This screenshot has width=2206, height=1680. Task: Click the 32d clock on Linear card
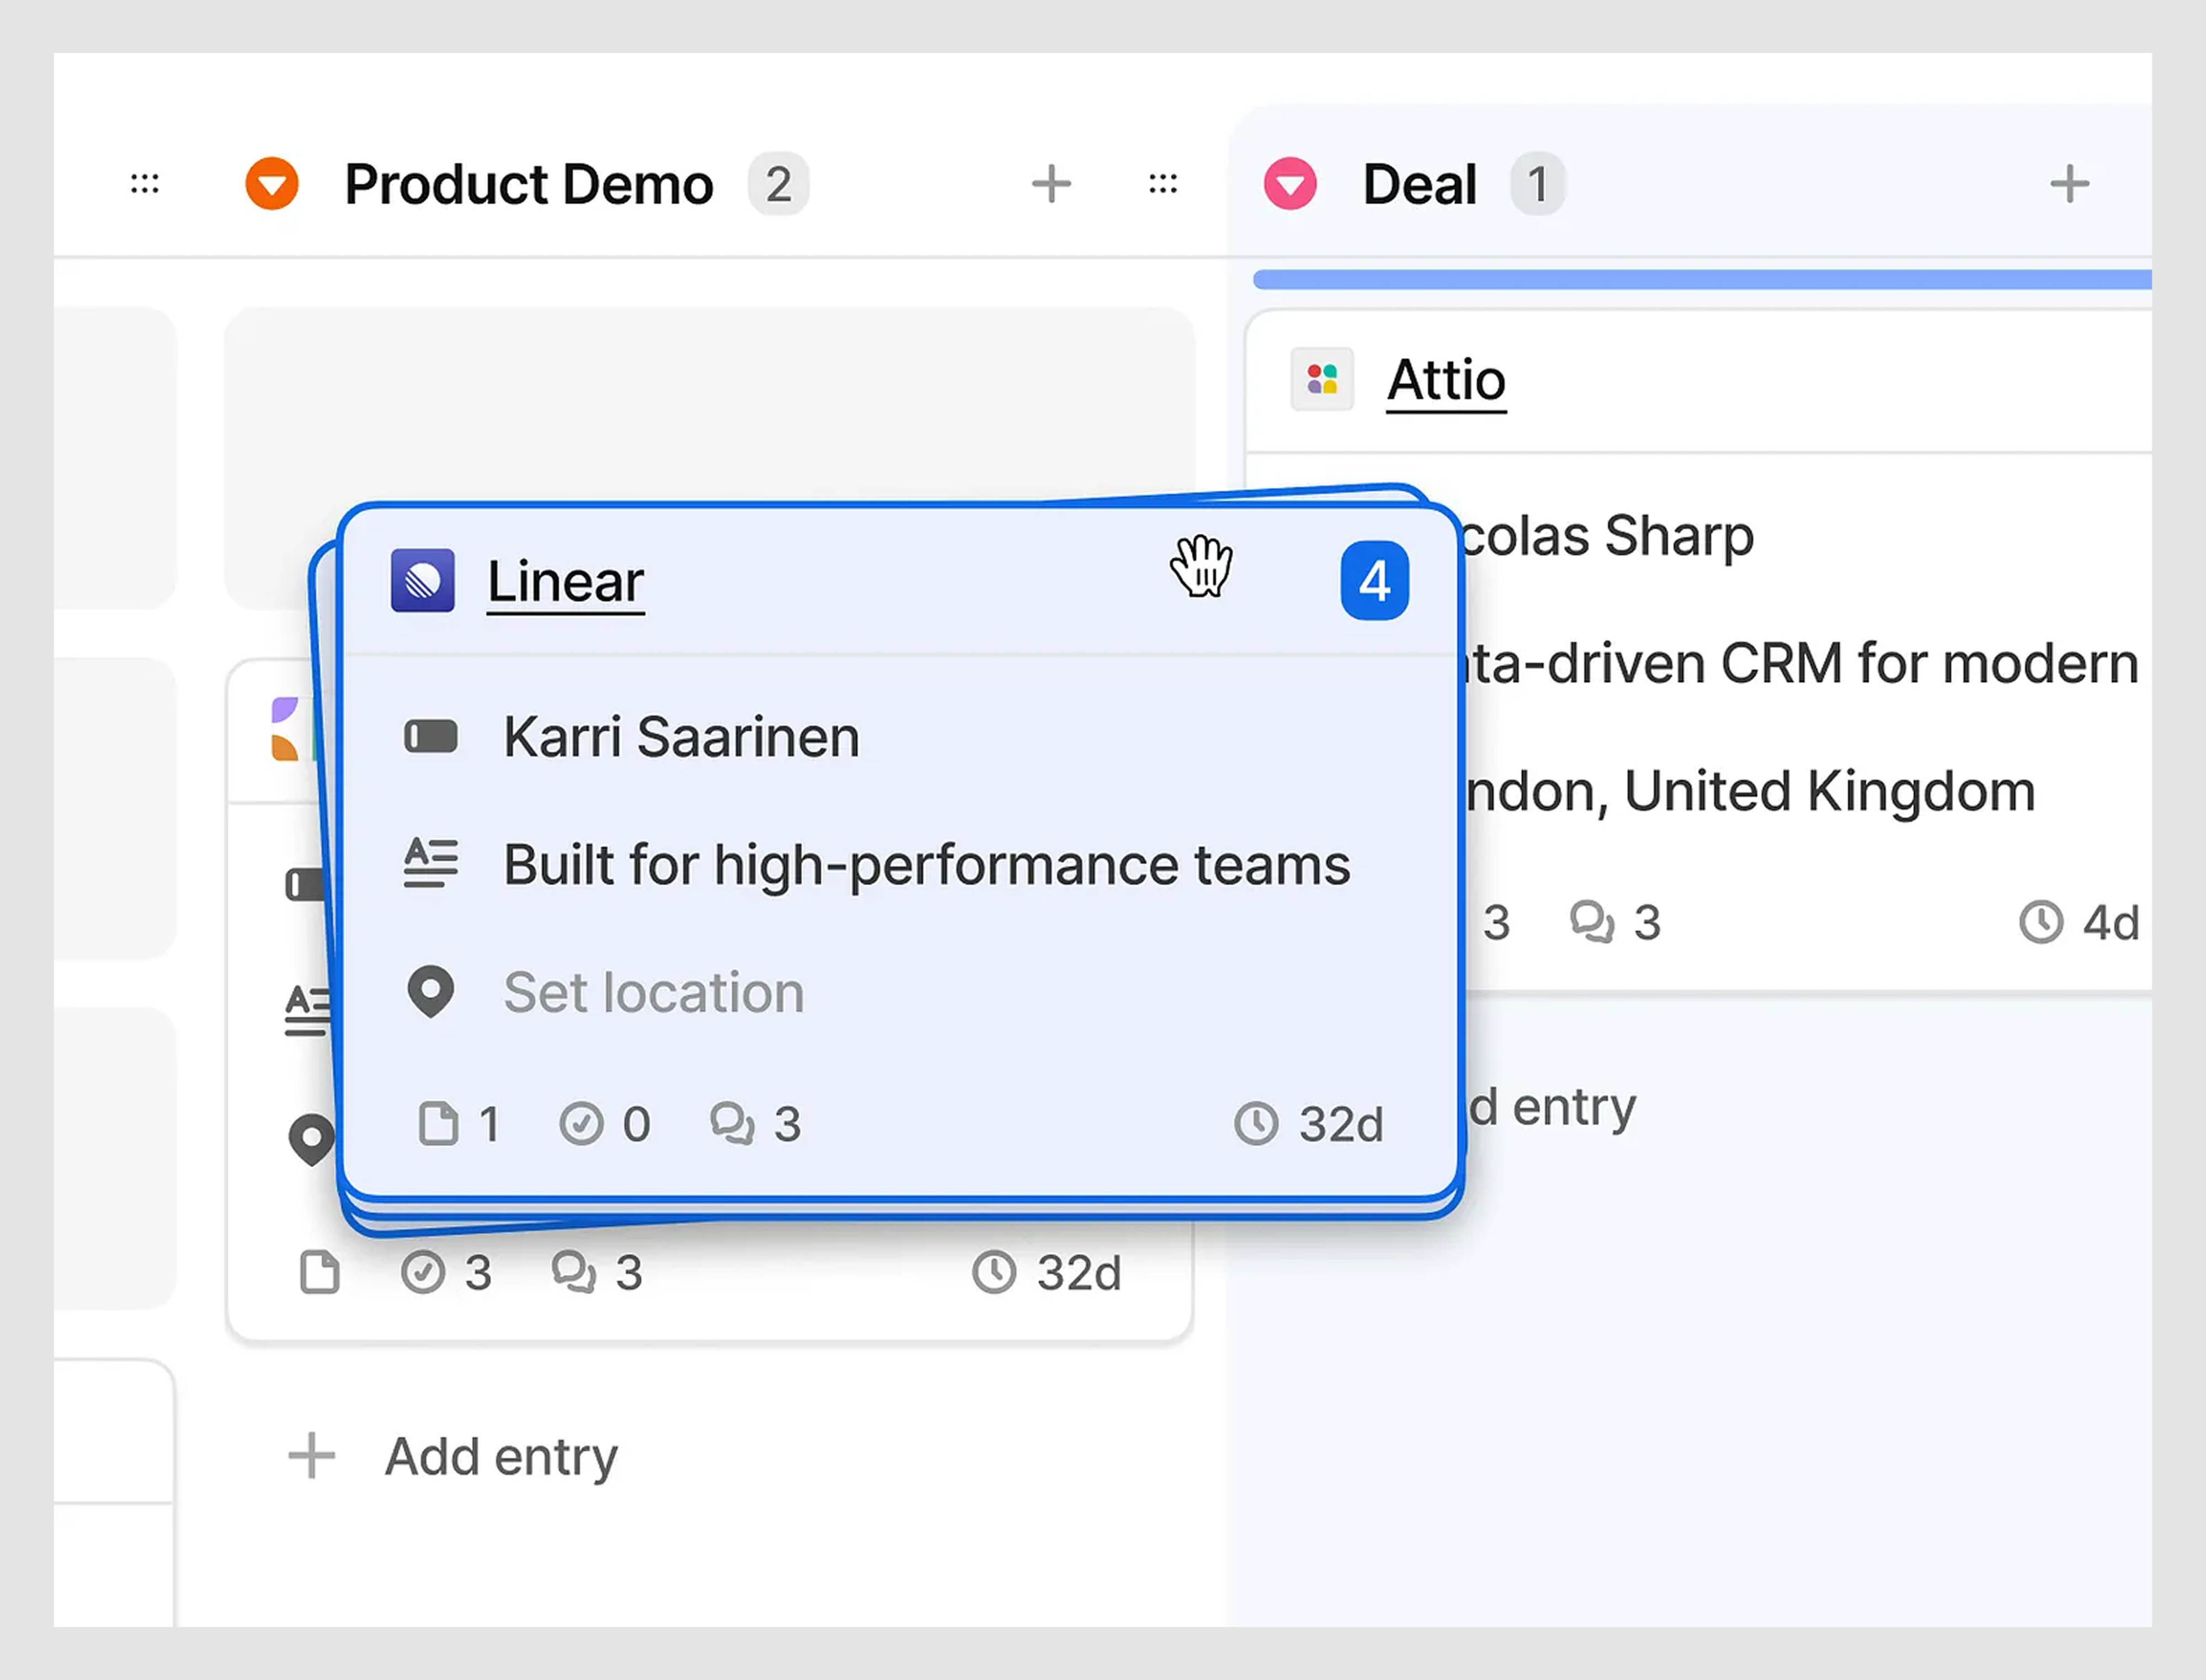point(1308,1124)
